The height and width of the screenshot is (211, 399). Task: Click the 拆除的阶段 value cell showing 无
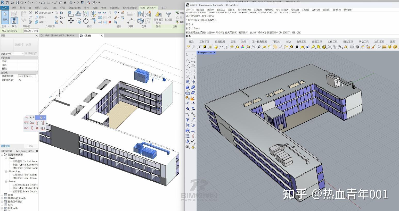click(27, 80)
